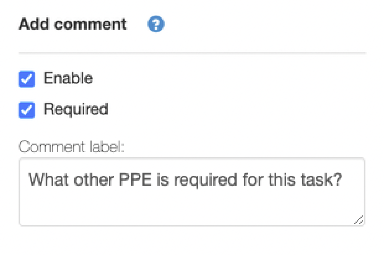Toggle the Required checkbox off

pyautogui.click(x=27, y=110)
